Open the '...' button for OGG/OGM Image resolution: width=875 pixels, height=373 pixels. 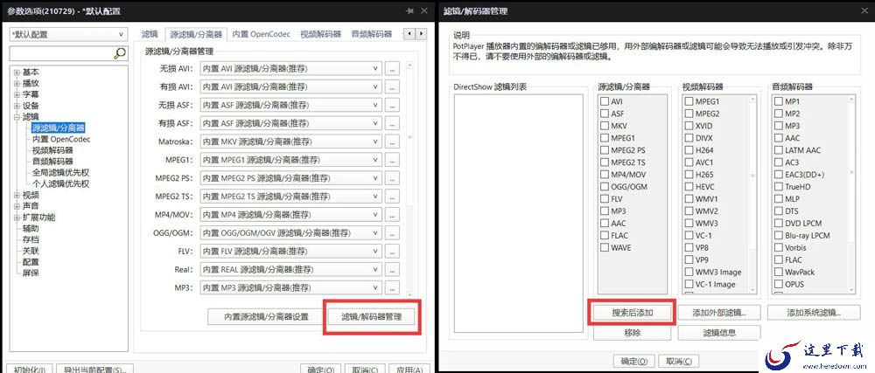pos(393,233)
